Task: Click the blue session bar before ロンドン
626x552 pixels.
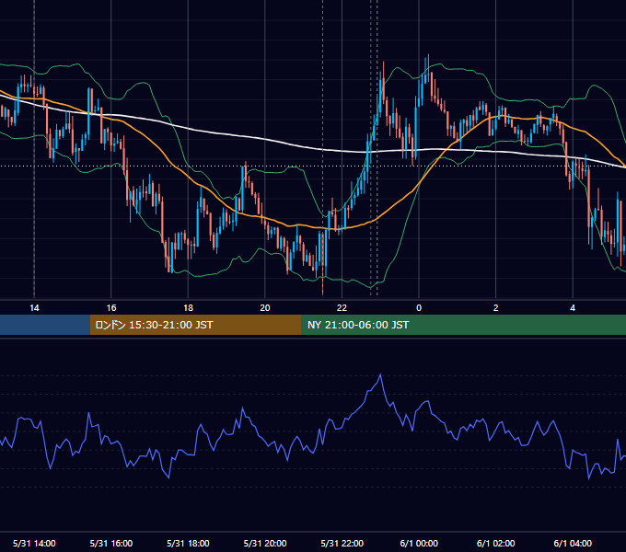Action: 45,325
